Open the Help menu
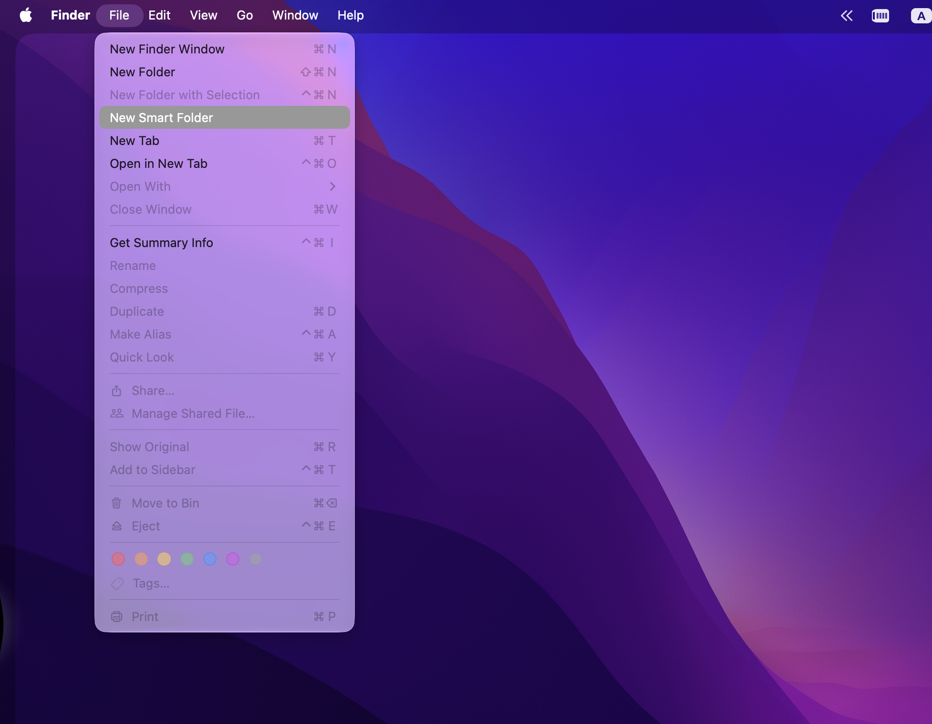This screenshot has width=932, height=724. point(351,15)
